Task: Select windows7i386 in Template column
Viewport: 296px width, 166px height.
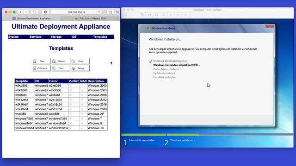Action: [x=25, y=119]
